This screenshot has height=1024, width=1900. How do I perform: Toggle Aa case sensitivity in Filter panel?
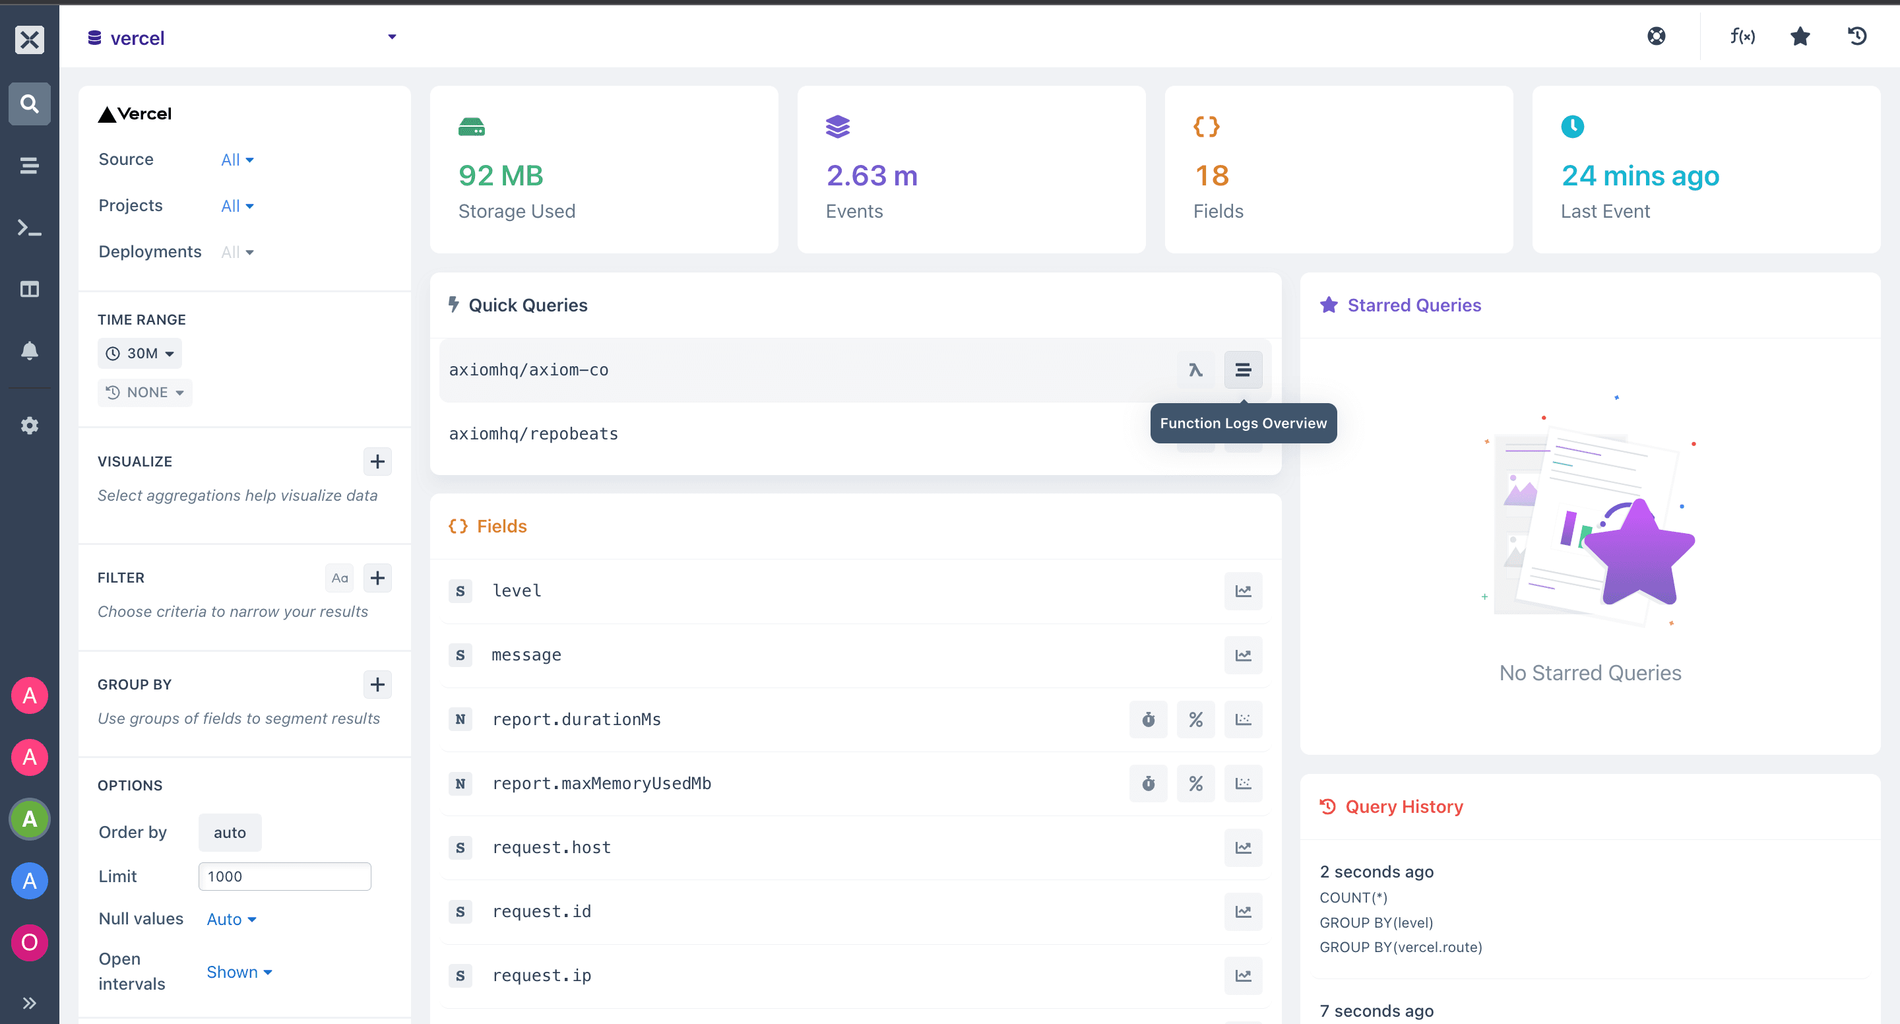339,578
